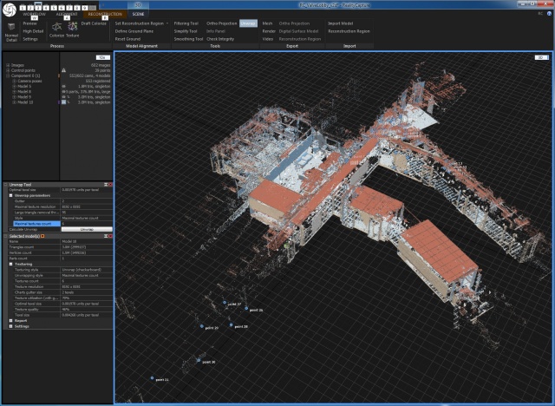Open the RealityCapture application logo menu
Viewport: 555px width, 406px height.
[10, 10]
